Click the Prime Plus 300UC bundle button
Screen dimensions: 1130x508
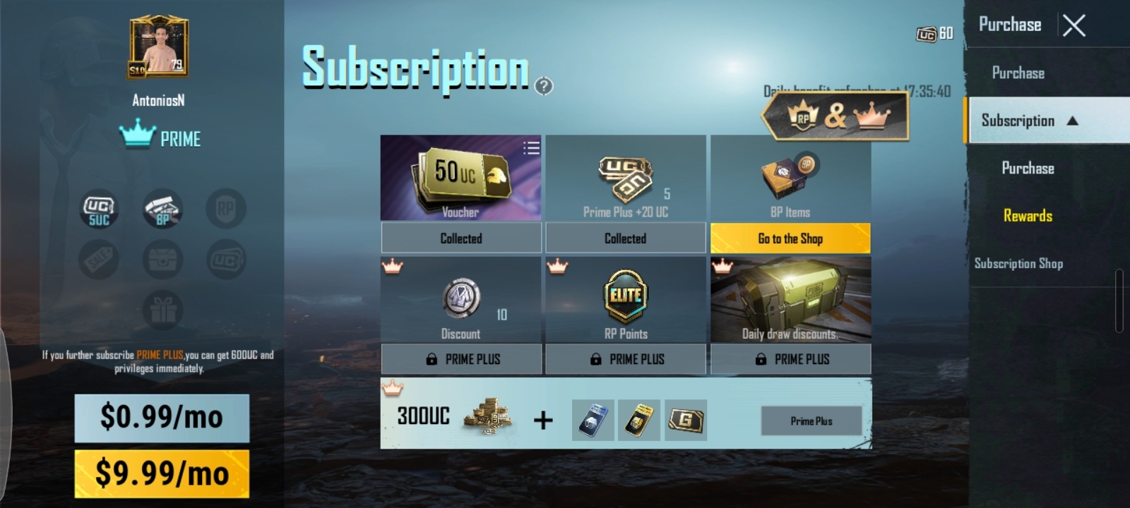click(811, 421)
